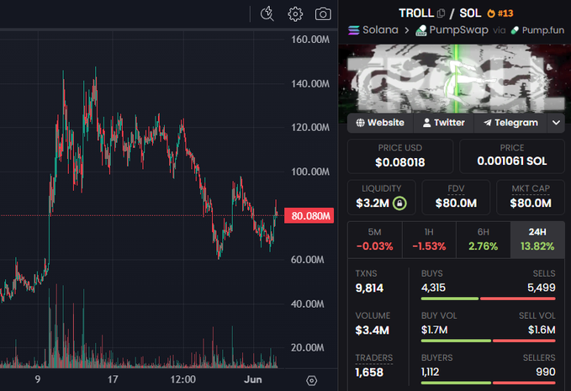Take a chart snapshot with camera icon

[323, 14]
